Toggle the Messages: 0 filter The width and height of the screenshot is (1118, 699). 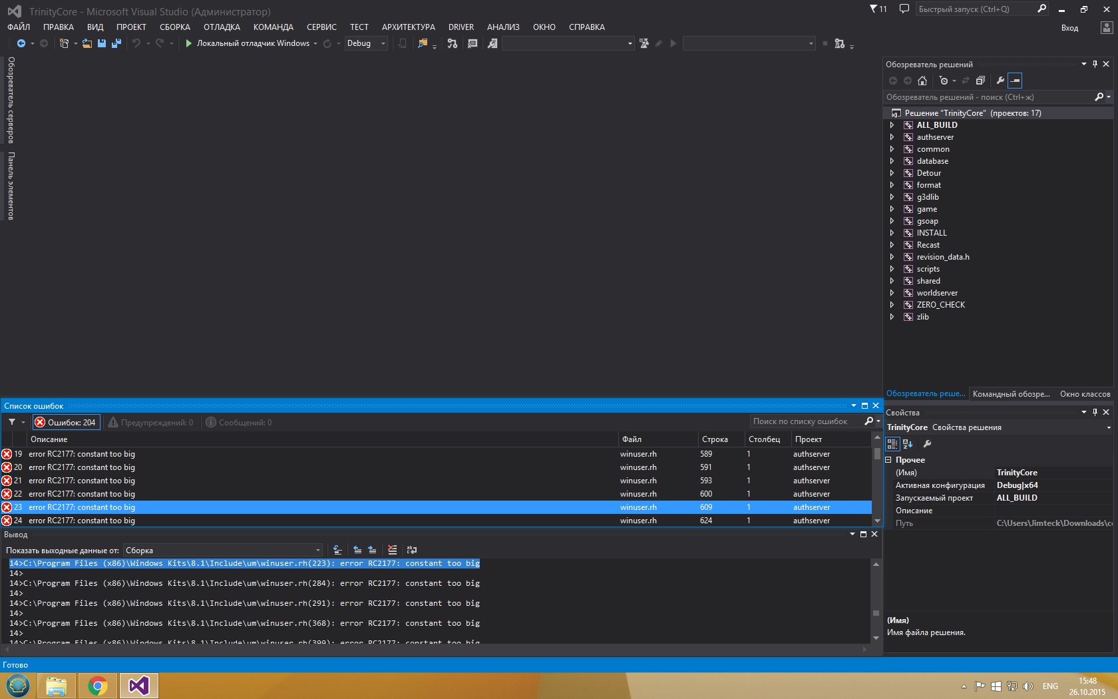pos(239,422)
